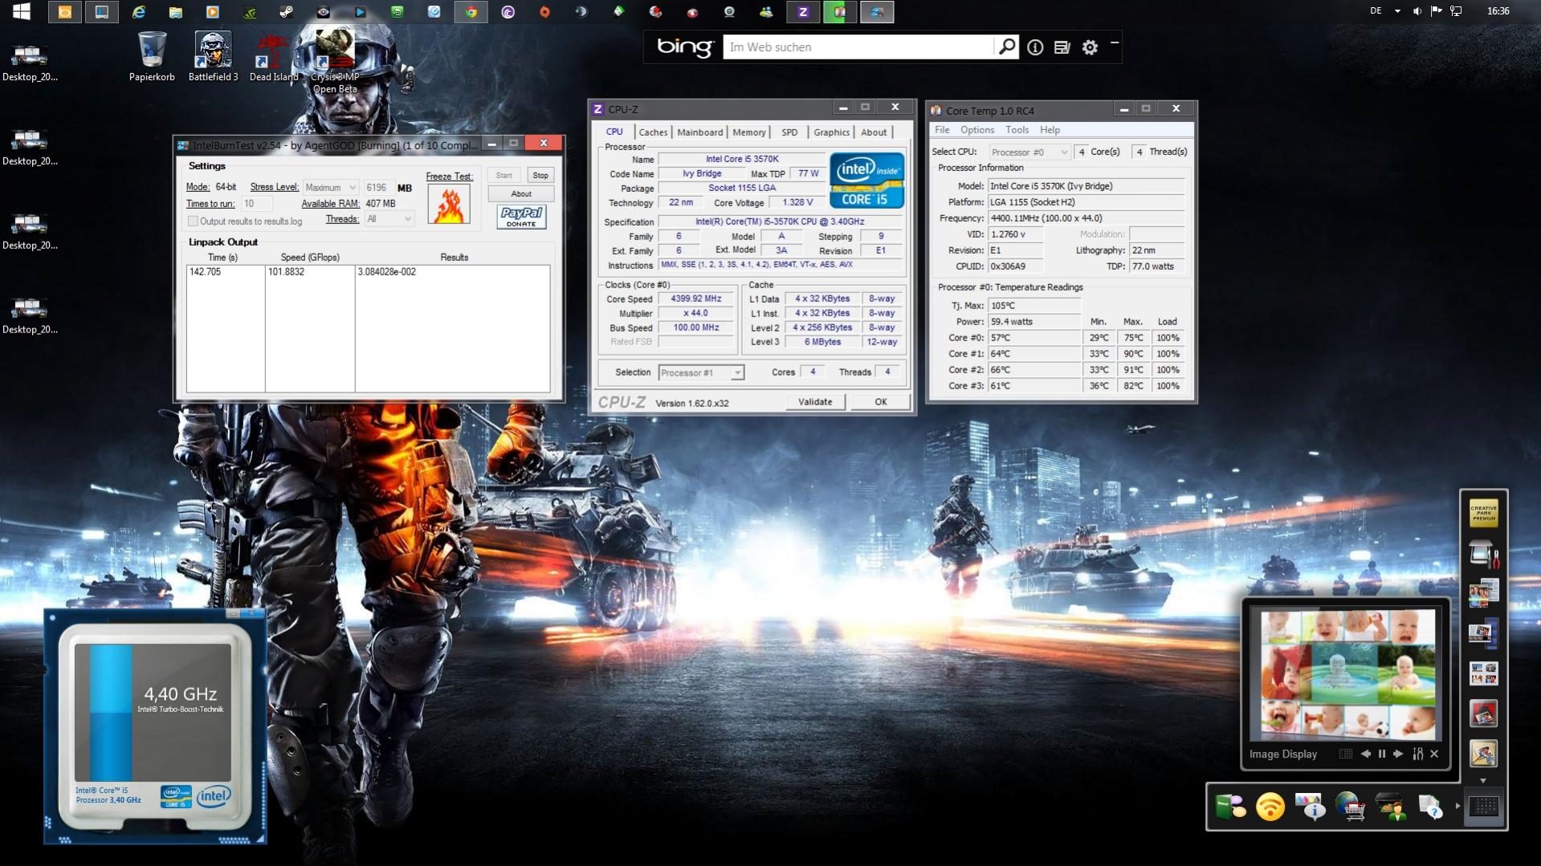Open the Bing bar info icon
1541x866 pixels.
click(x=1035, y=47)
